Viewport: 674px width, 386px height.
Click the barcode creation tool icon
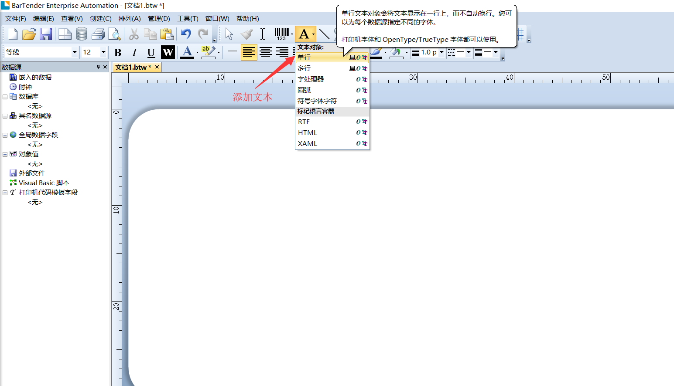pos(281,34)
